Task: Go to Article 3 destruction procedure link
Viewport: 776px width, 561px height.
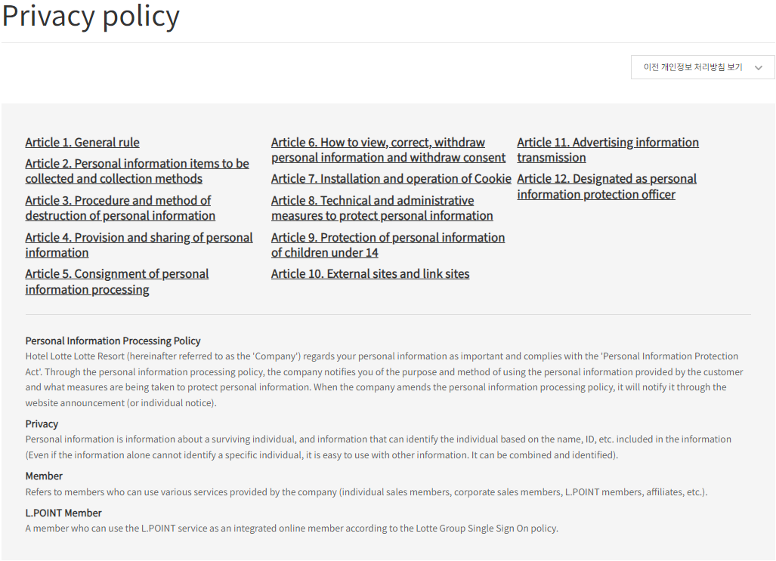Action: pos(120,208)
